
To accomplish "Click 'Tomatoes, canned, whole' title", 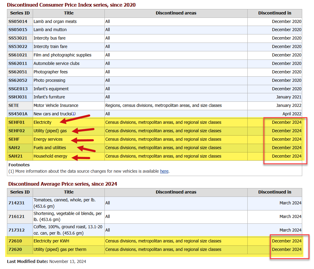I will (x=64, y=203).
